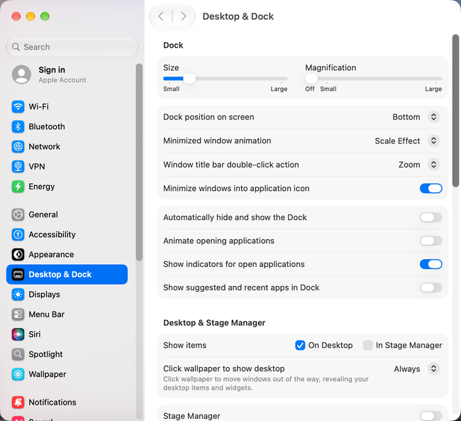Click the main pane vertical scrollbar
Viewport: 461px width, 421px height.
point(455,111)
